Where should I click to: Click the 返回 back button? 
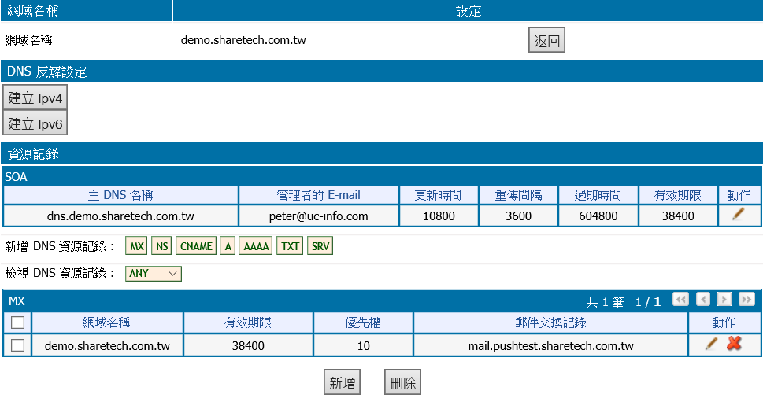click(x=546, y=41)
